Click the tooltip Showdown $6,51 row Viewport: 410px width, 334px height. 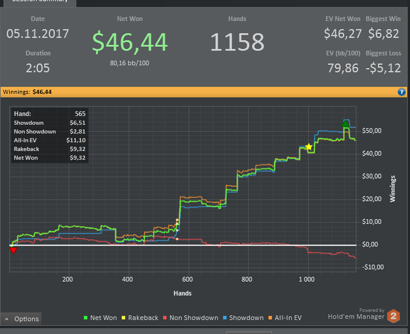(x=50, y=122)
